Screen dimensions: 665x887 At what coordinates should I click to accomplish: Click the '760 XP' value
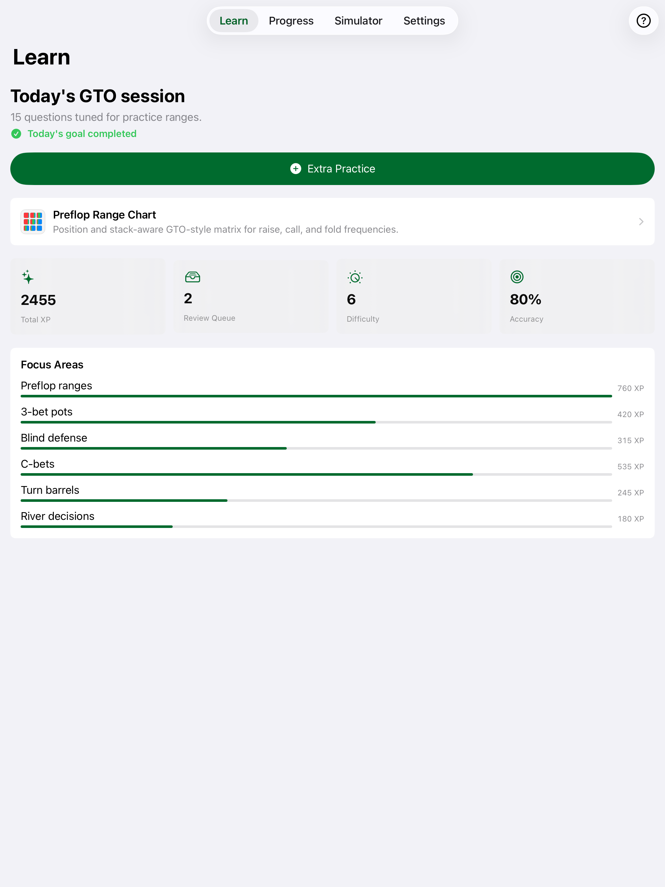click(x=631, y=388)
